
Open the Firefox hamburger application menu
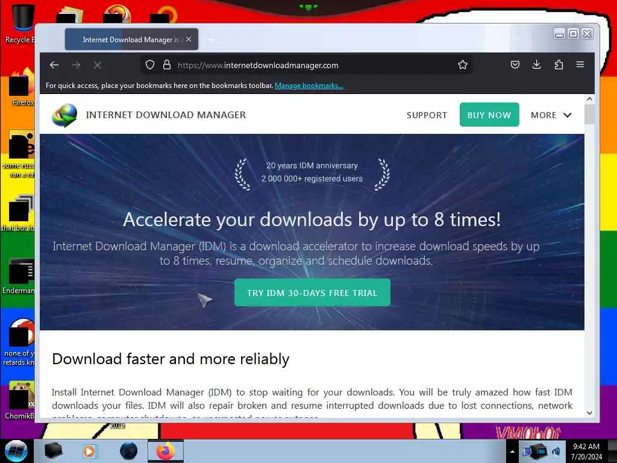tap(580, 64)
